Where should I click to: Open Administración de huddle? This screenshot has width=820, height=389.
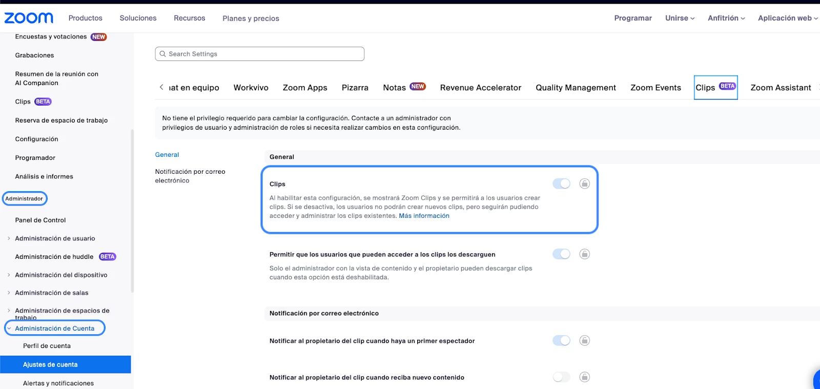click(x=66, y=257)
